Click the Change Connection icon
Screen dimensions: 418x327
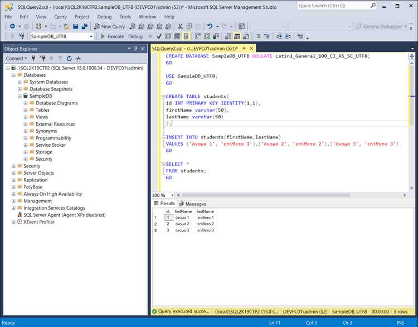coord(21,36)
